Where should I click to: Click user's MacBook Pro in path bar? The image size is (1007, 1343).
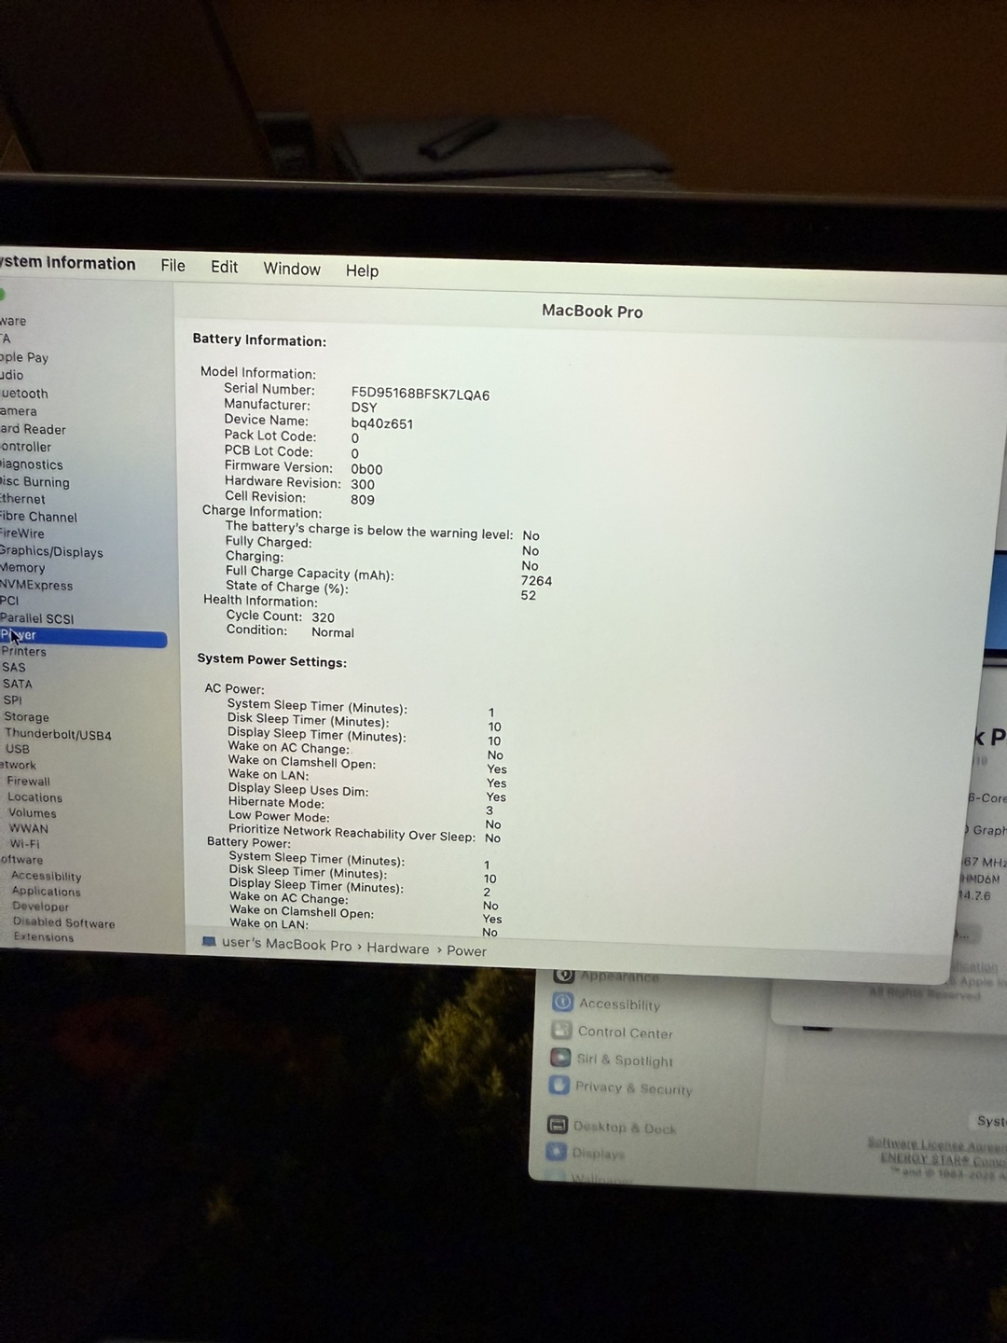286,945
